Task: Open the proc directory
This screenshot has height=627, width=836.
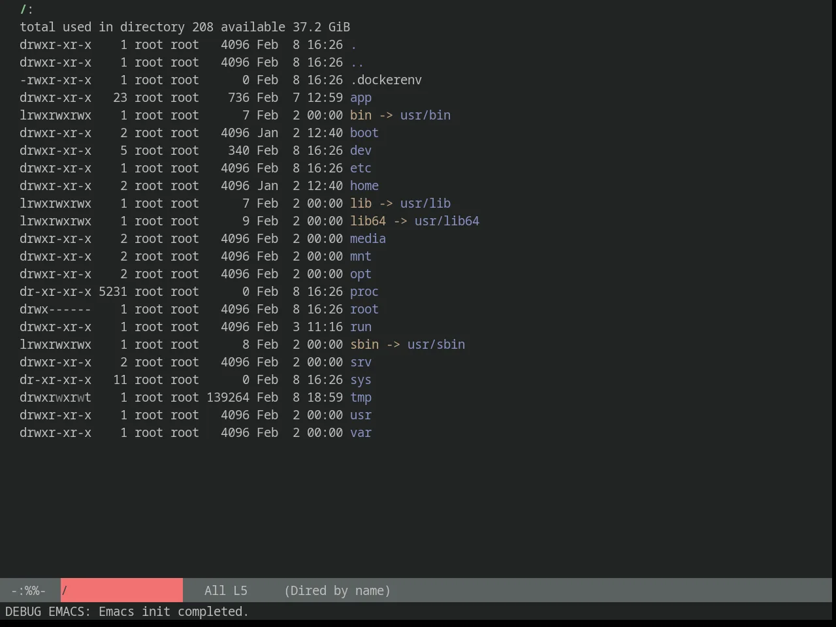Action: (364, 292)
